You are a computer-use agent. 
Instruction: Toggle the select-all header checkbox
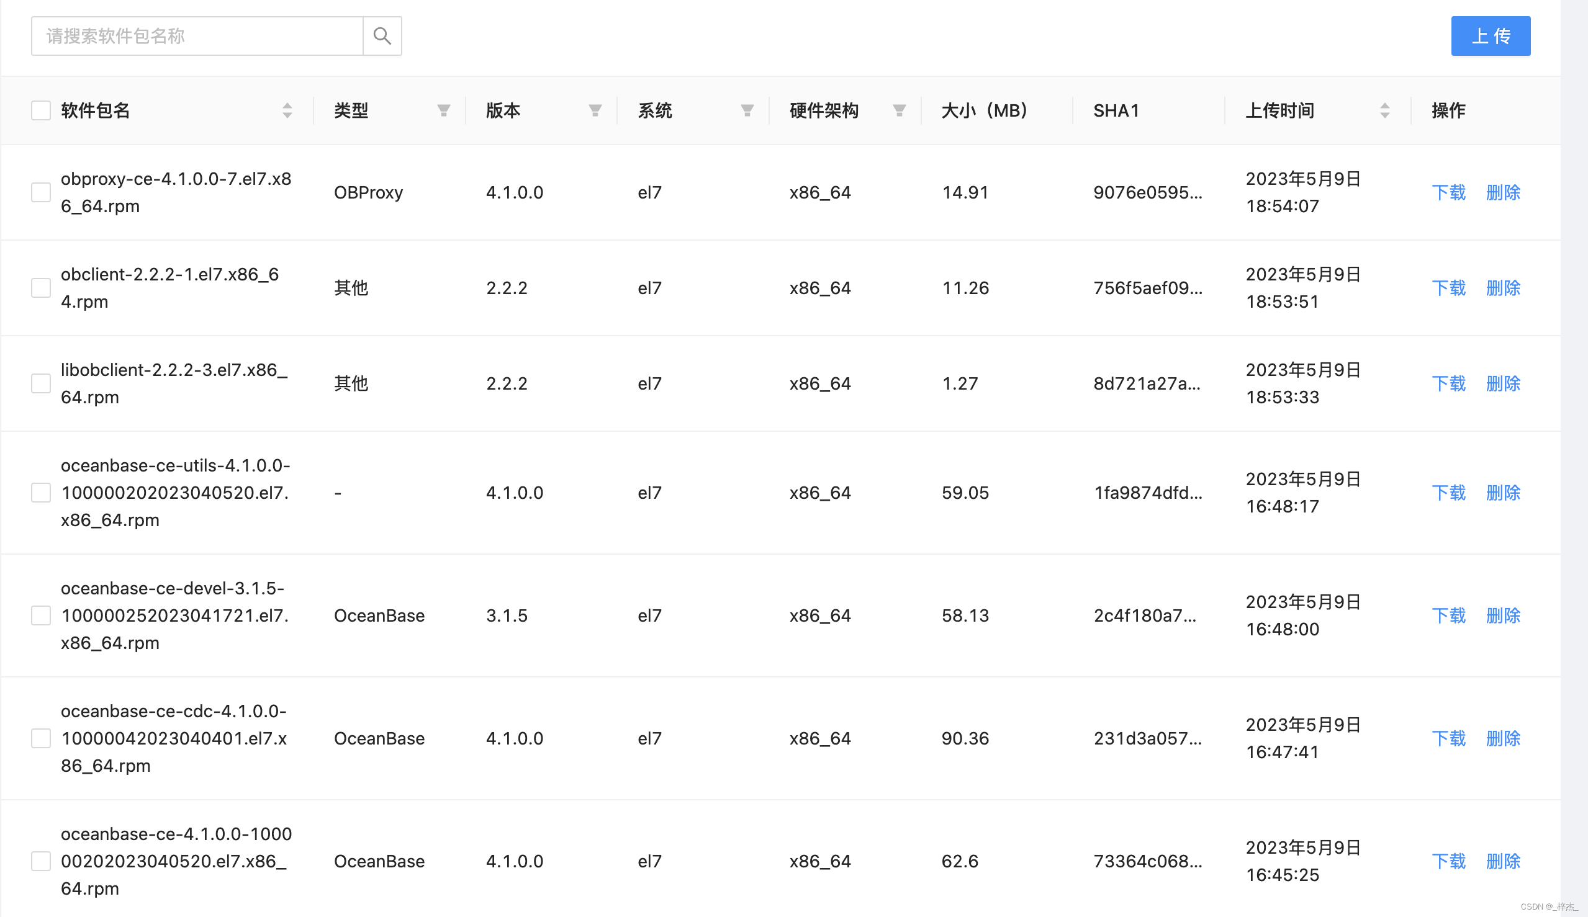click(41, 111)
